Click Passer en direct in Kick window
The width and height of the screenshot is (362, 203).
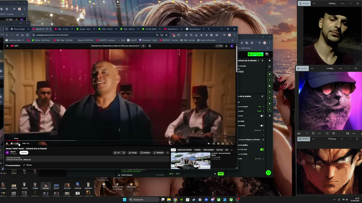255,54
